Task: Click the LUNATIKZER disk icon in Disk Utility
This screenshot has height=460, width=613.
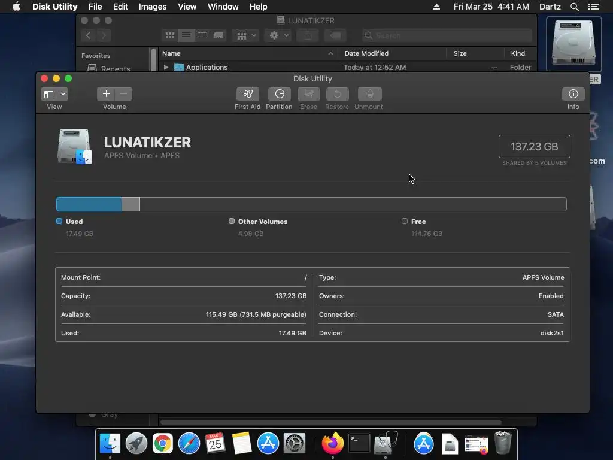Action: tap(74, 147)
